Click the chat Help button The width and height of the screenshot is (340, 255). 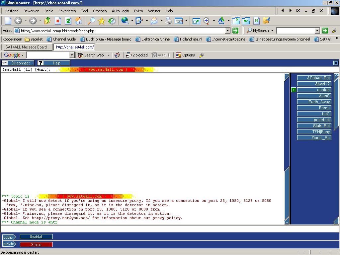pyautogui.click(x=53, y=63)
